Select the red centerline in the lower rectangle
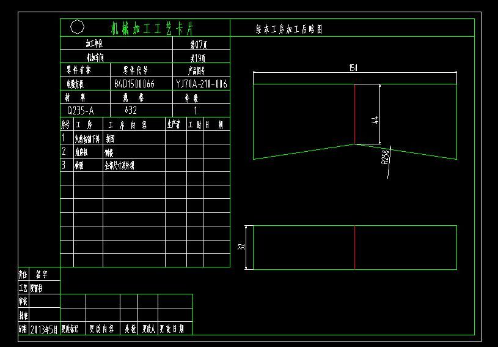 [x=354, y=247]
